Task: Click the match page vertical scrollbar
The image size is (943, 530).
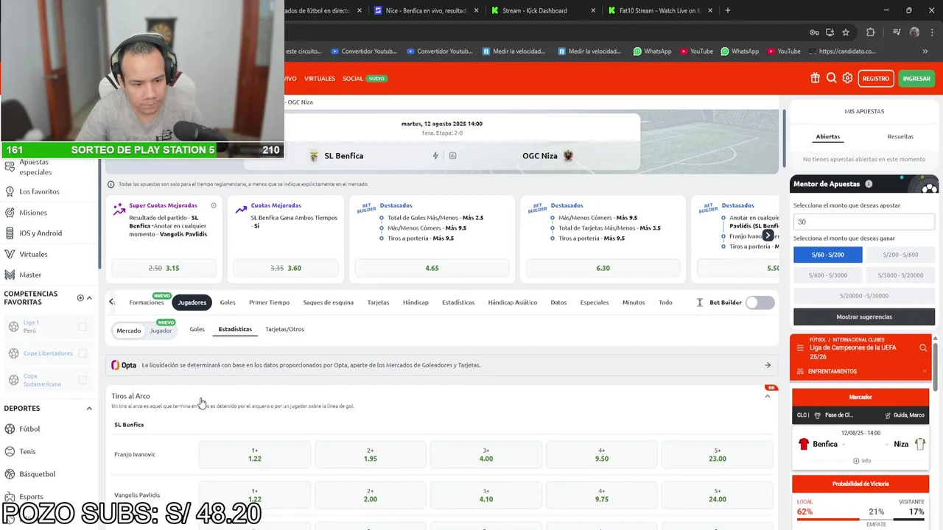Action: [784, 140]
